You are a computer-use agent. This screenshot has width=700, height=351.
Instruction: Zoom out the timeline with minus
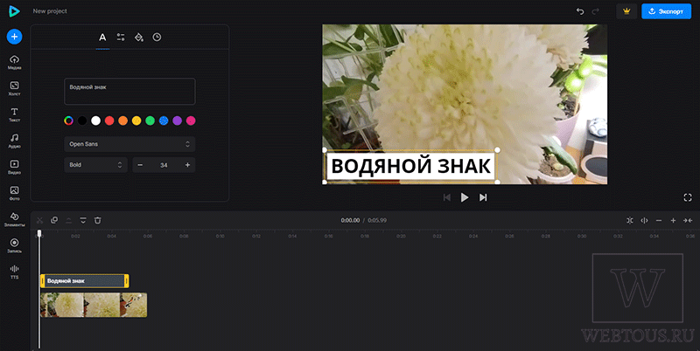(659, 220)
